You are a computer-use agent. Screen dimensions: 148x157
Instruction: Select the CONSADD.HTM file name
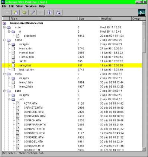click(33, 137)
